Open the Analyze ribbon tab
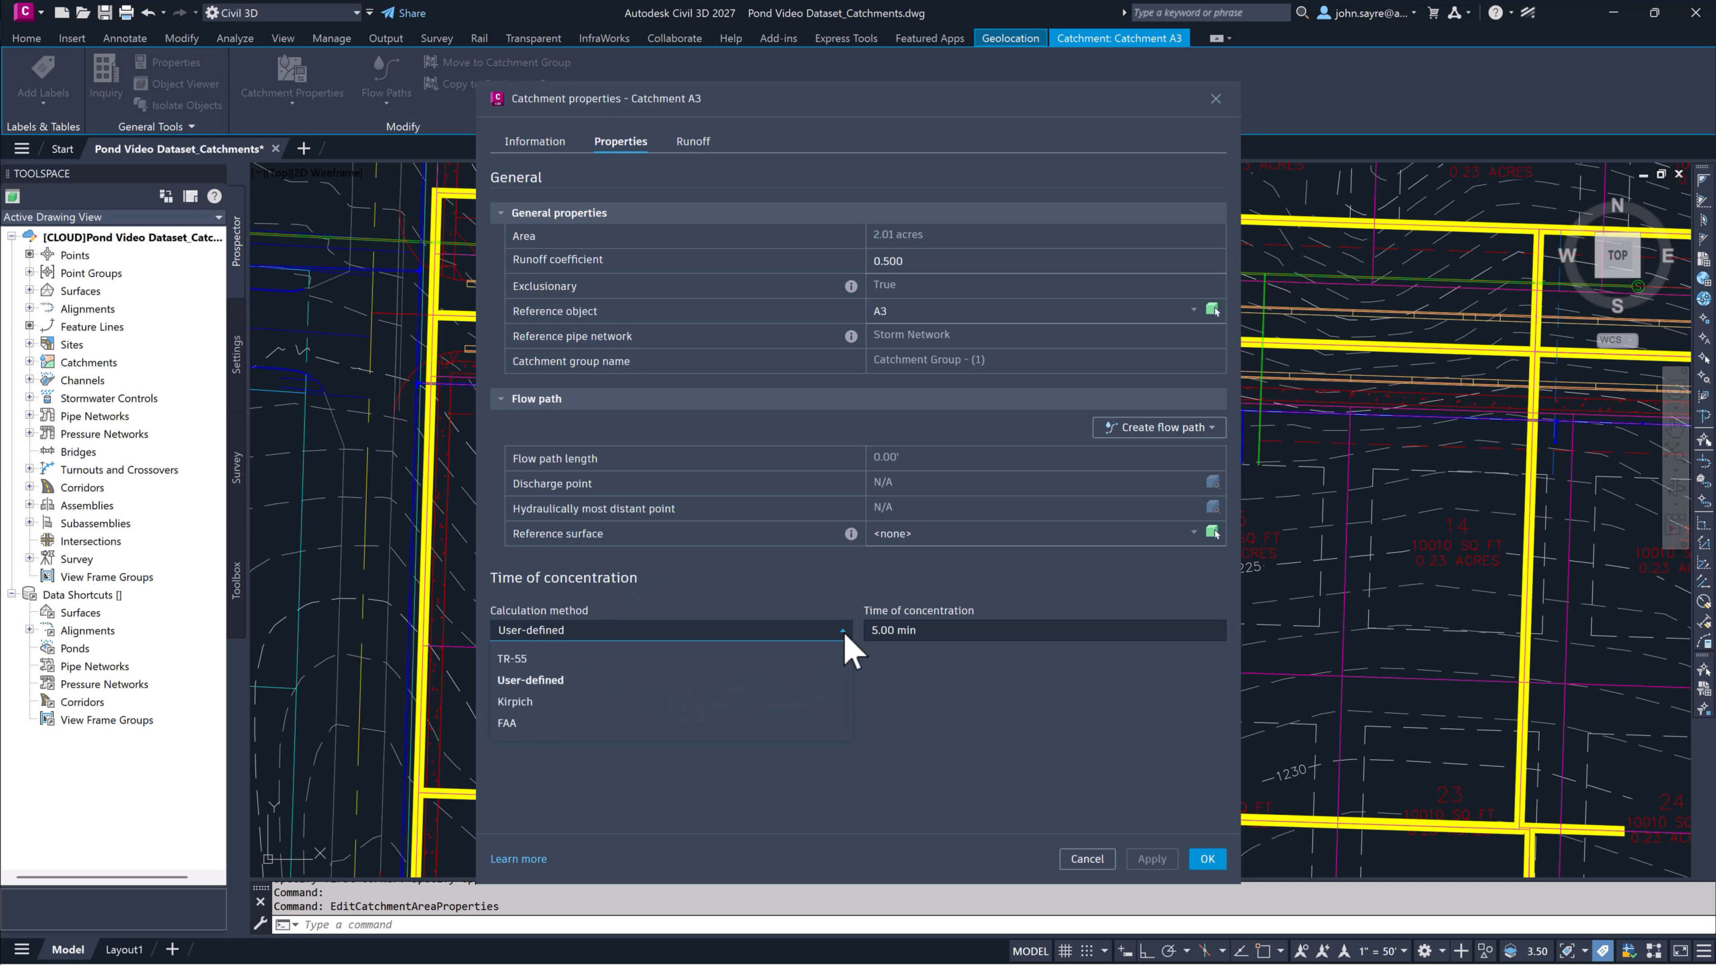The width and height of the screenshot is (1716, 965). point(235,38)
